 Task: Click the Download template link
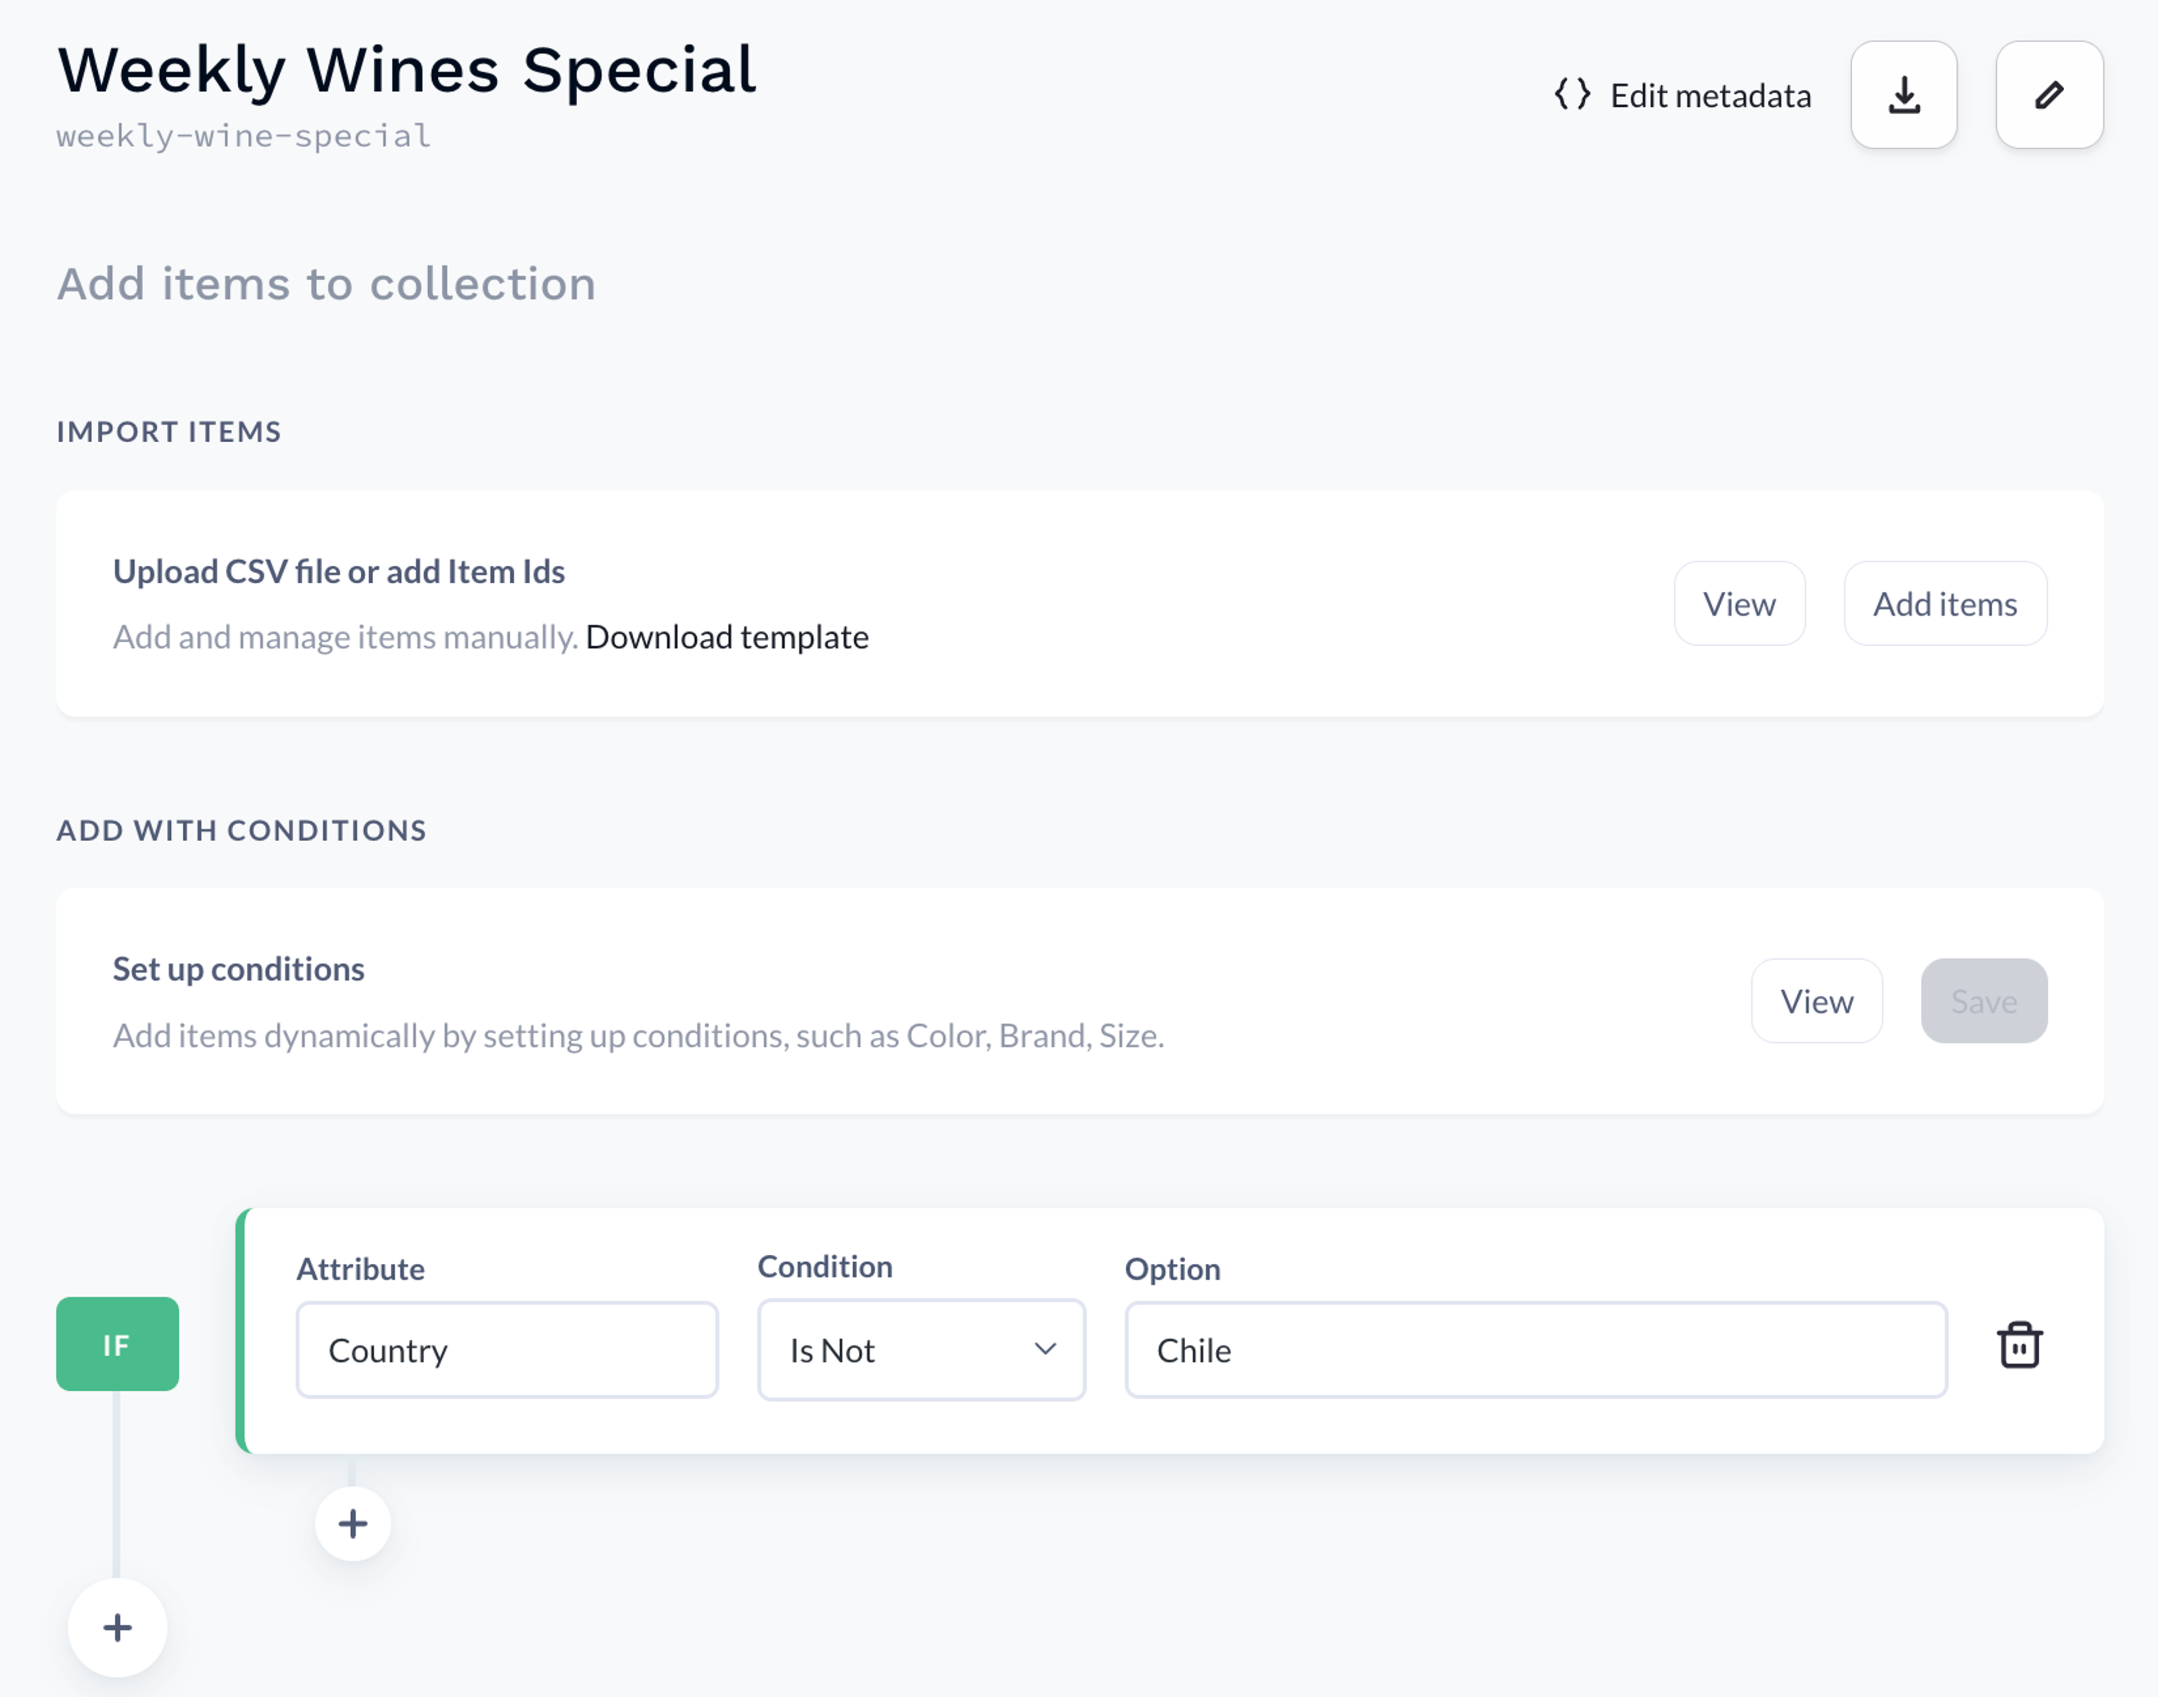tap(727, 637)
